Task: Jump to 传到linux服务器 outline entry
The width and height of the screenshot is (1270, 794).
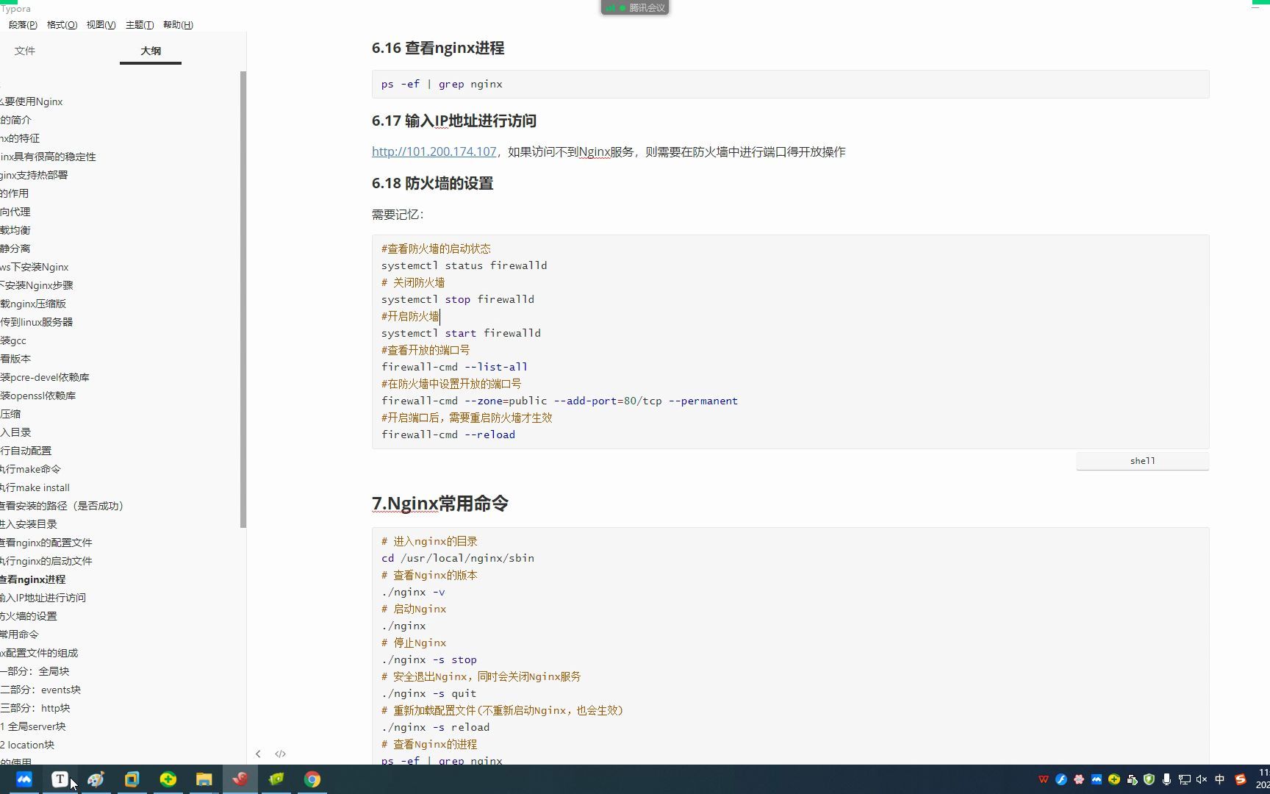Action: (37, 322)
